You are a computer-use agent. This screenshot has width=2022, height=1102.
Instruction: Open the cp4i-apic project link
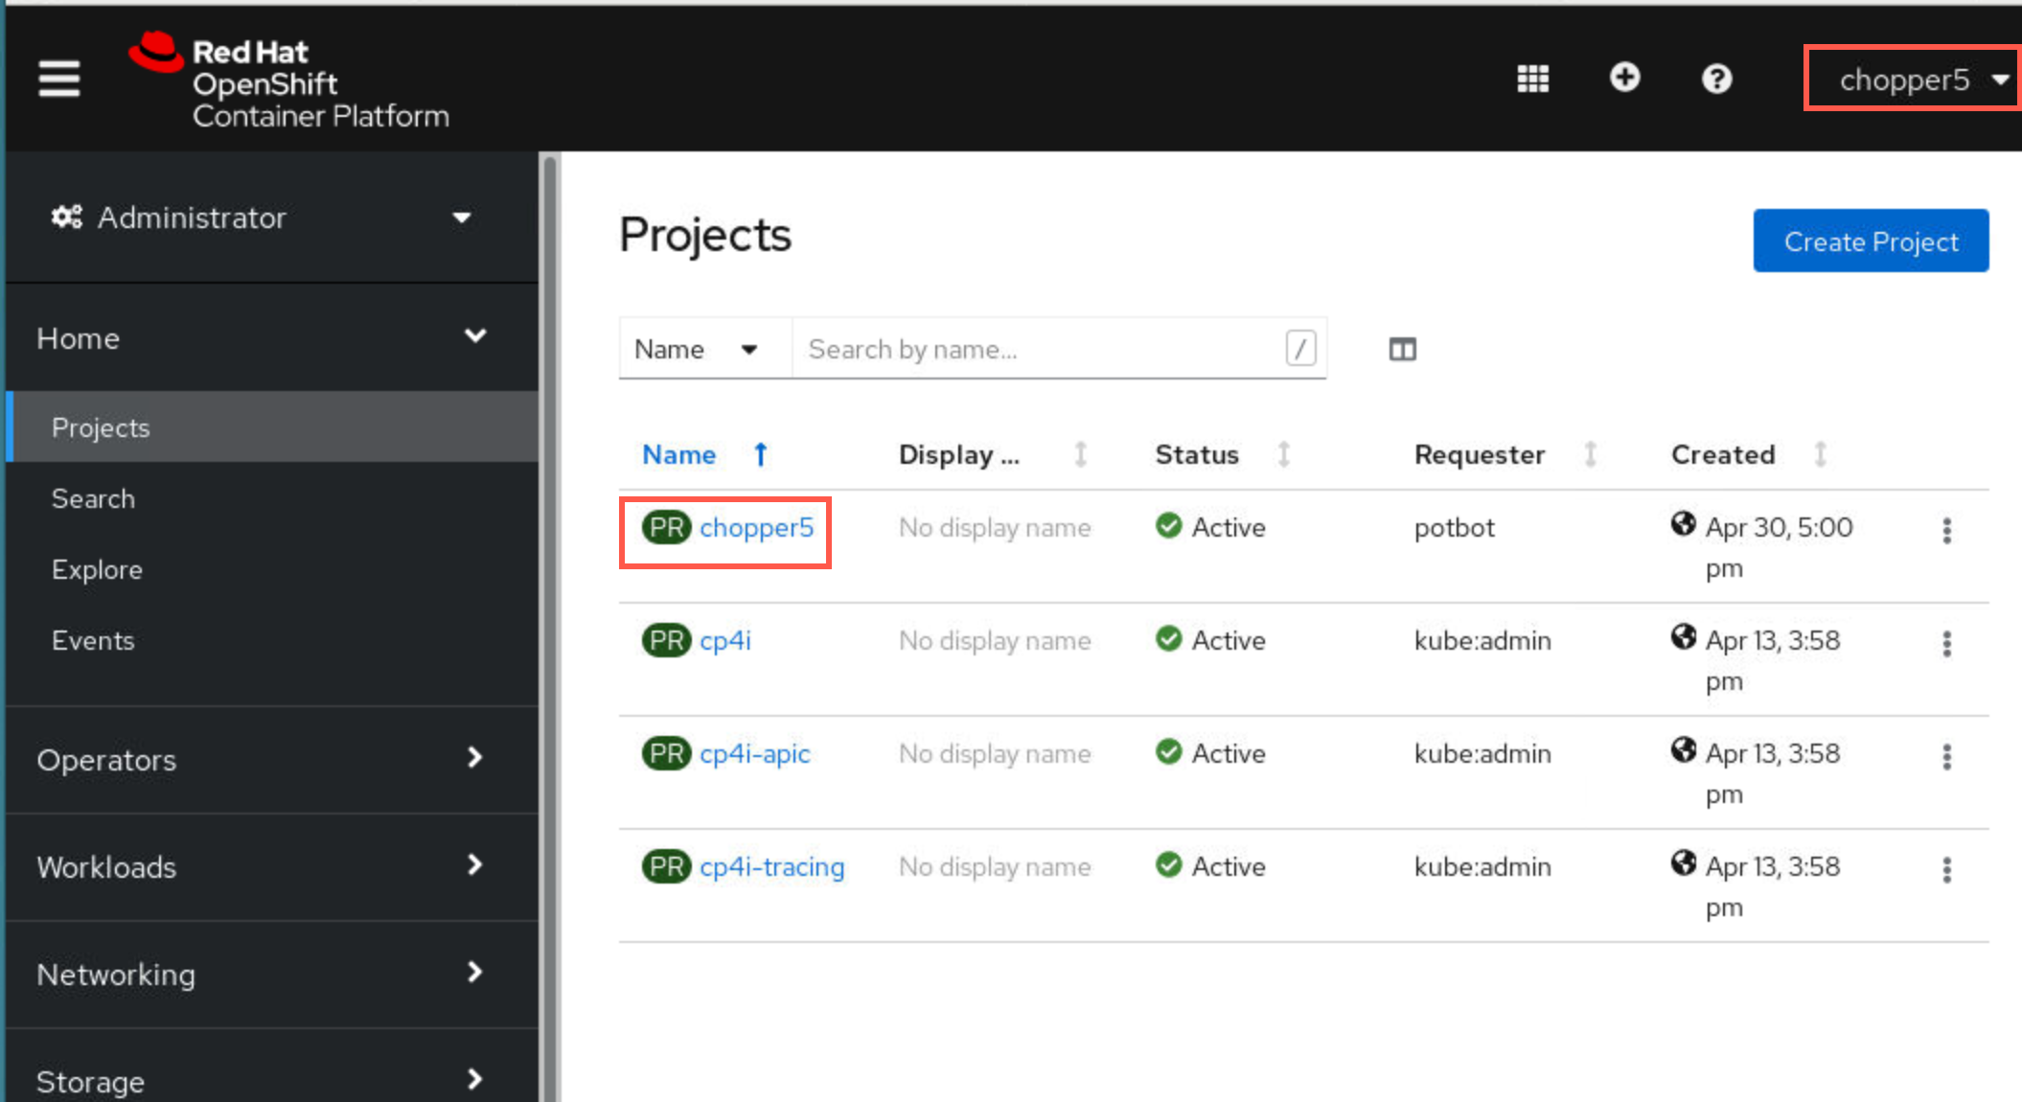click(x=754, y=753)
